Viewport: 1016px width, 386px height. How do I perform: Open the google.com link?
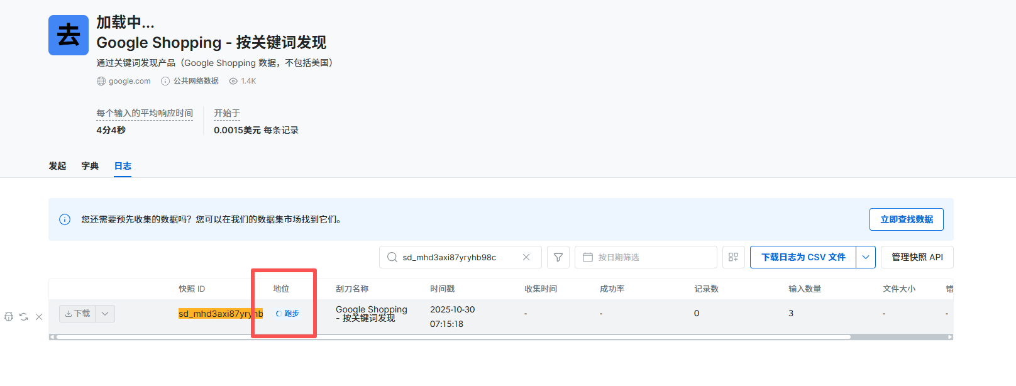click(130, 81)
